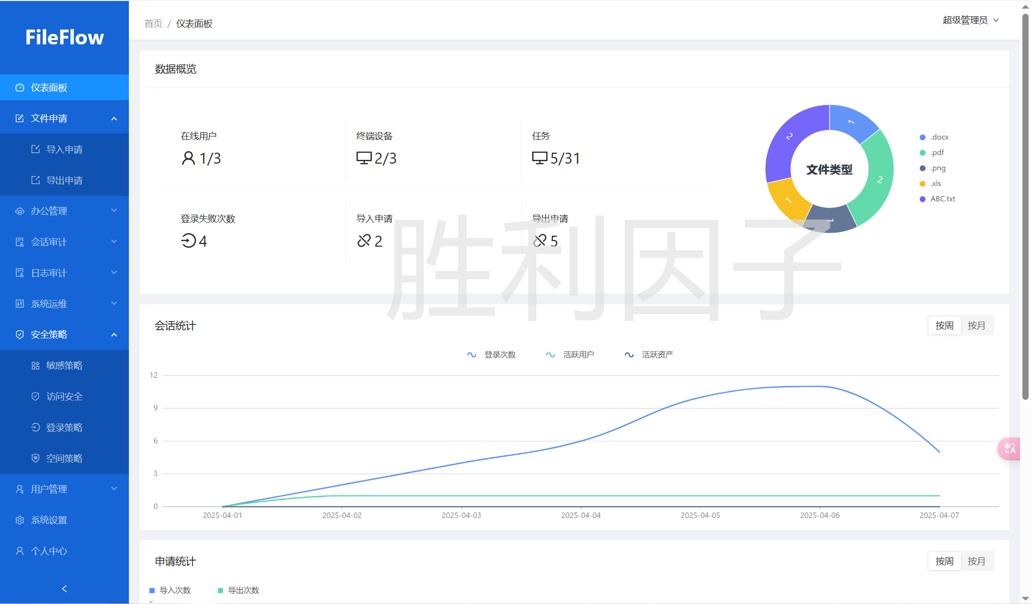The height and width of the screenshot is (604, 1031).
Task: Click the 登录失败次数 login arrow icon
Action: click(x=189, y=241)
